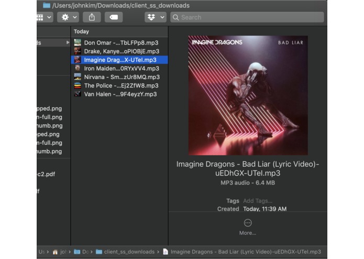
Task: Click Drake, Kanye album art icon
Action: [78, 51]
